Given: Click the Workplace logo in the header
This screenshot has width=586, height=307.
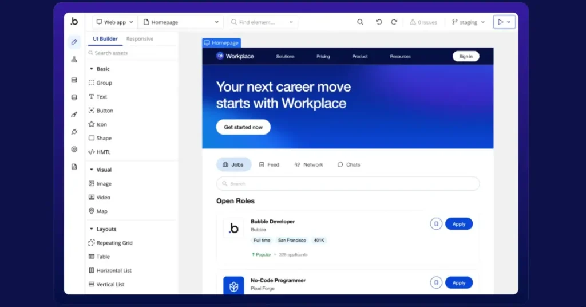Looking at the screenshot, I should (x=235, y=56).
